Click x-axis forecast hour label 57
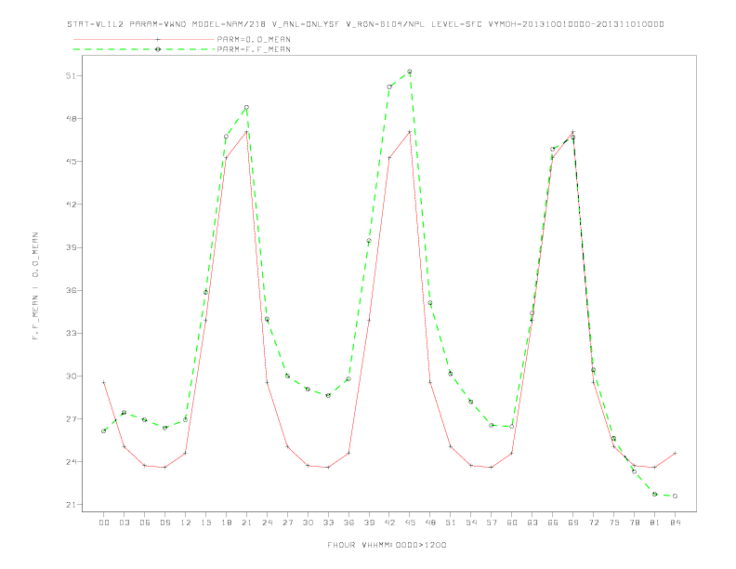 tap(492, 523)
